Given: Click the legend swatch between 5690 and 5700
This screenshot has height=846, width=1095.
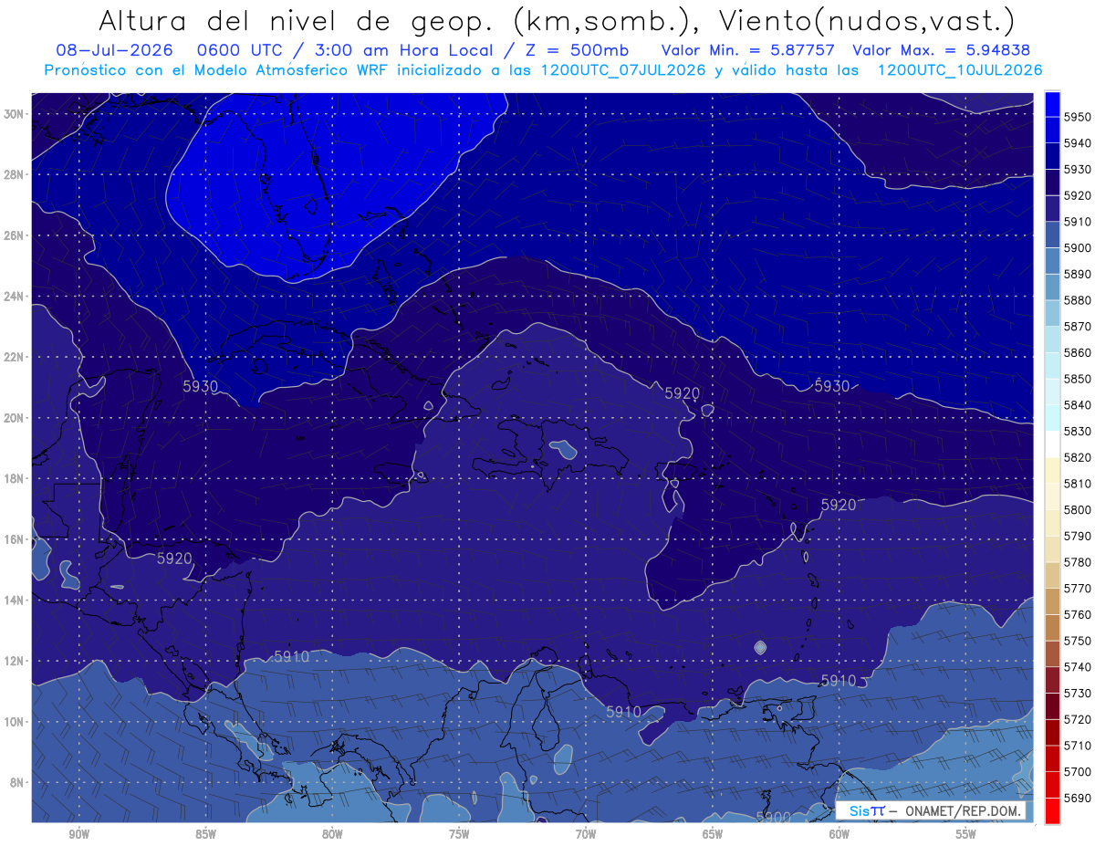Looking at the screenshot, I should coord(1052,785).
